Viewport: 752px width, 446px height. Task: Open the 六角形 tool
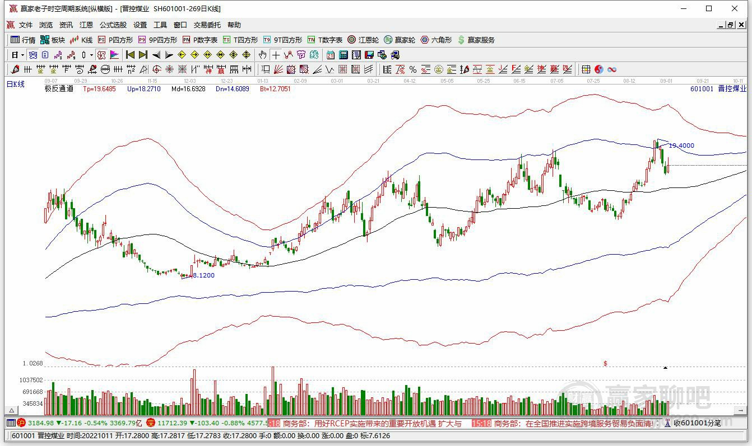click(x=436, y=40)
